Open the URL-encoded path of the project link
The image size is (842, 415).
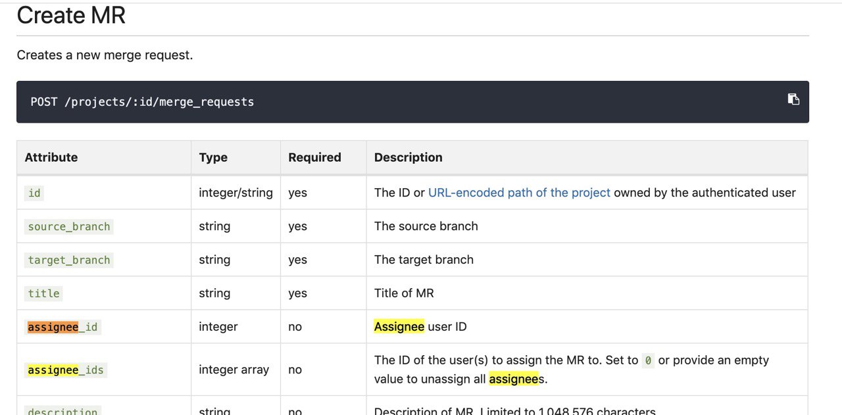coord(519,193)
